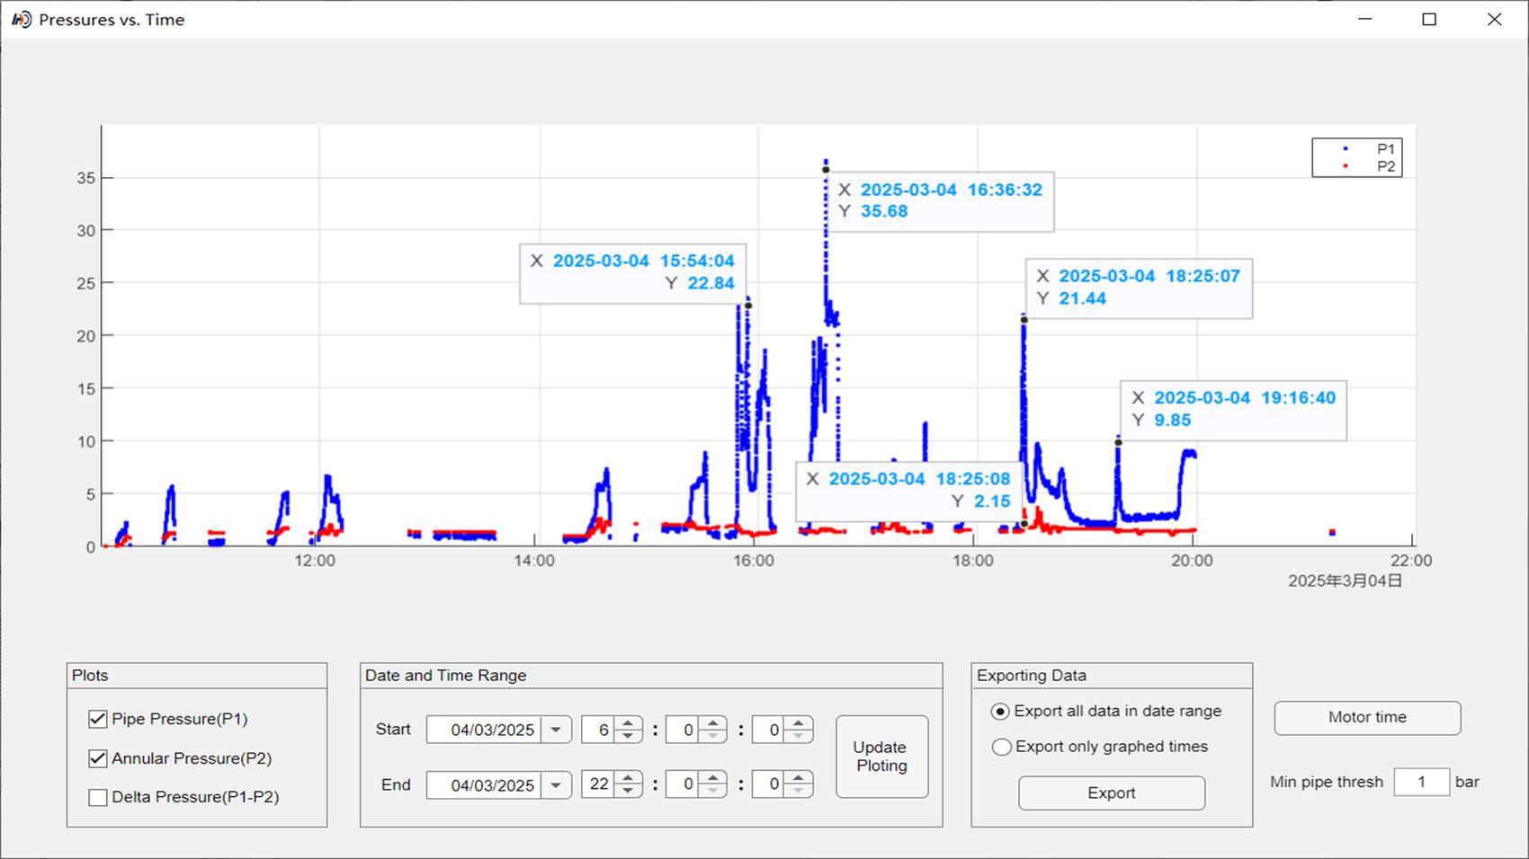Image resolution: width=1529 pixels, height=859 pixels.
Task: Increase the Start second value
Action: click(x=798, y=723)
